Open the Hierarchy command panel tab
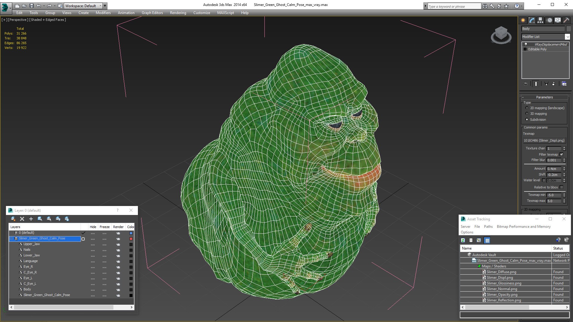 click(x=540, y=20)
